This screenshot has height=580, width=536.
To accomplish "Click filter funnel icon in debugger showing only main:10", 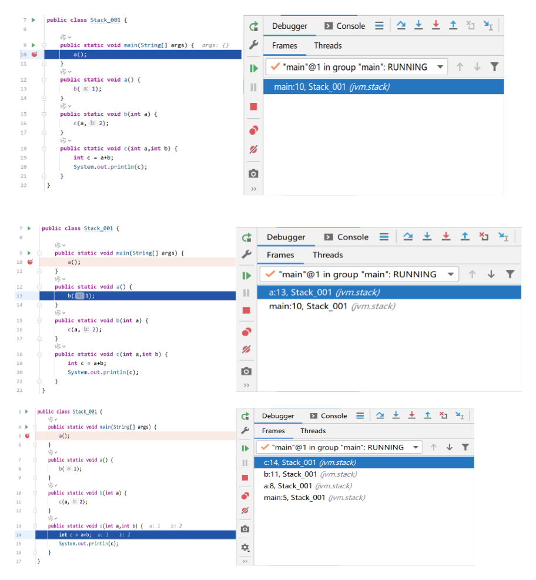I will point(494,67).
